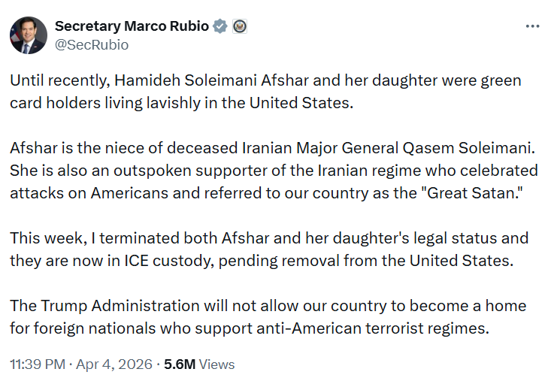Click the government seal affiliation badge

pos(240,26)
